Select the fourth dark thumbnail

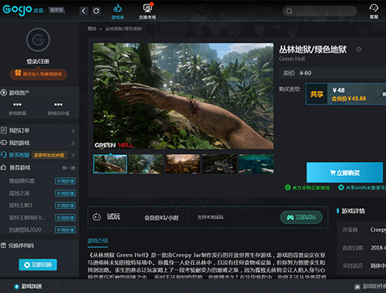pyautogui.click(x=219, y=164)
